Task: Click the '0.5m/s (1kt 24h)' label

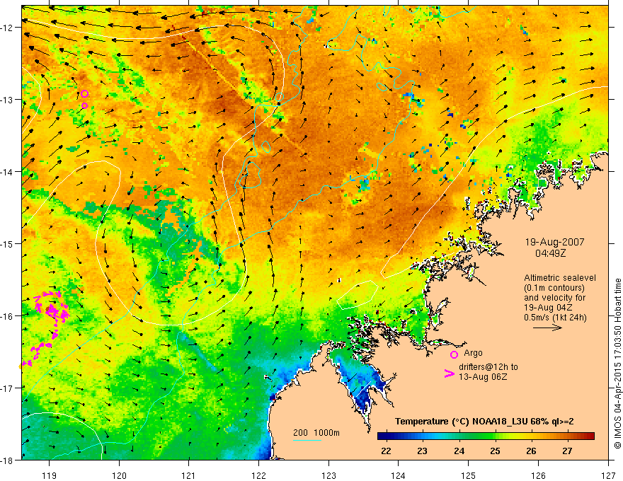Action: click(x=555, y=318)
